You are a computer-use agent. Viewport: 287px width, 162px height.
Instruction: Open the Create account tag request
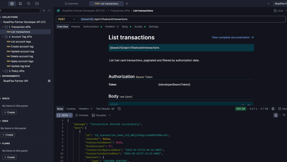pos(22,47)
